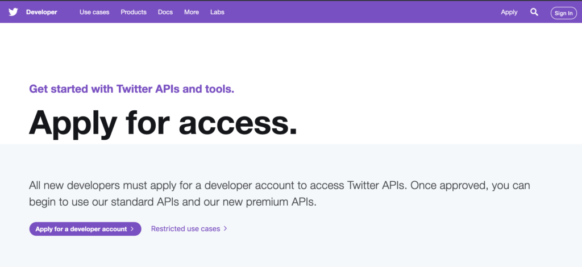Click empty purple header space beside Labs
This screenshot has width=582, height=267.
[x=352, y=12]
